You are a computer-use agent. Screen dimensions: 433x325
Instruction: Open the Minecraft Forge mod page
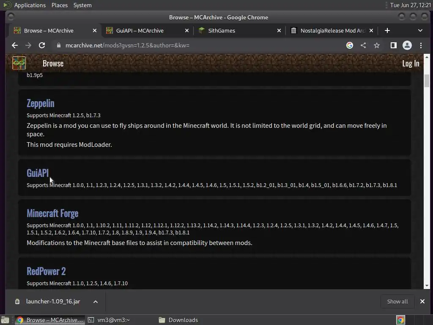52,213
